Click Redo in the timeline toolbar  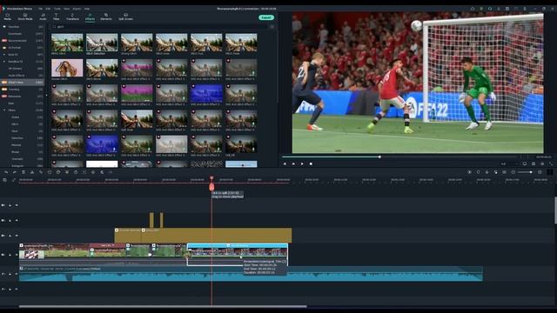click(15, 172)
